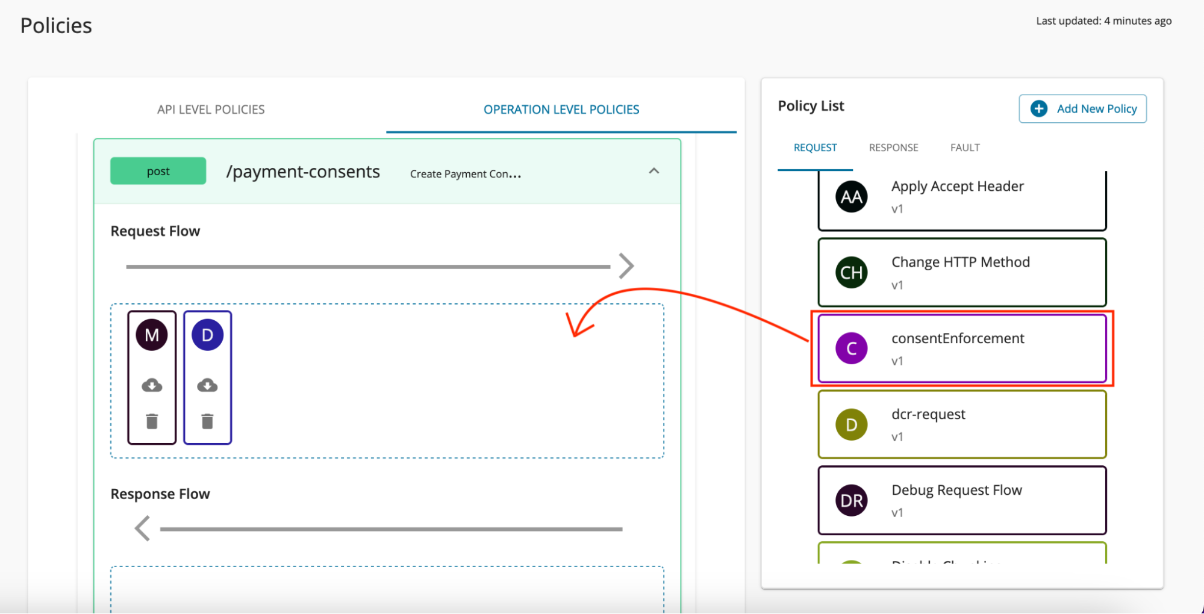Select the Apply Accept Header policy card
The image size is (1204, 614).
[962, 200]
